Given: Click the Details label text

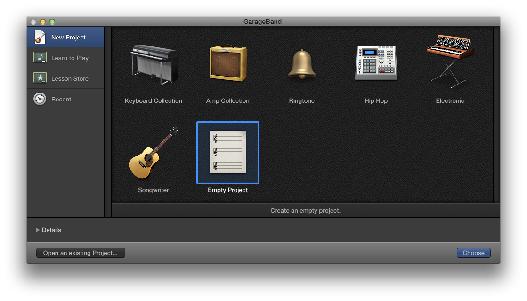Looking at the screenshot, I should (51, 230).
